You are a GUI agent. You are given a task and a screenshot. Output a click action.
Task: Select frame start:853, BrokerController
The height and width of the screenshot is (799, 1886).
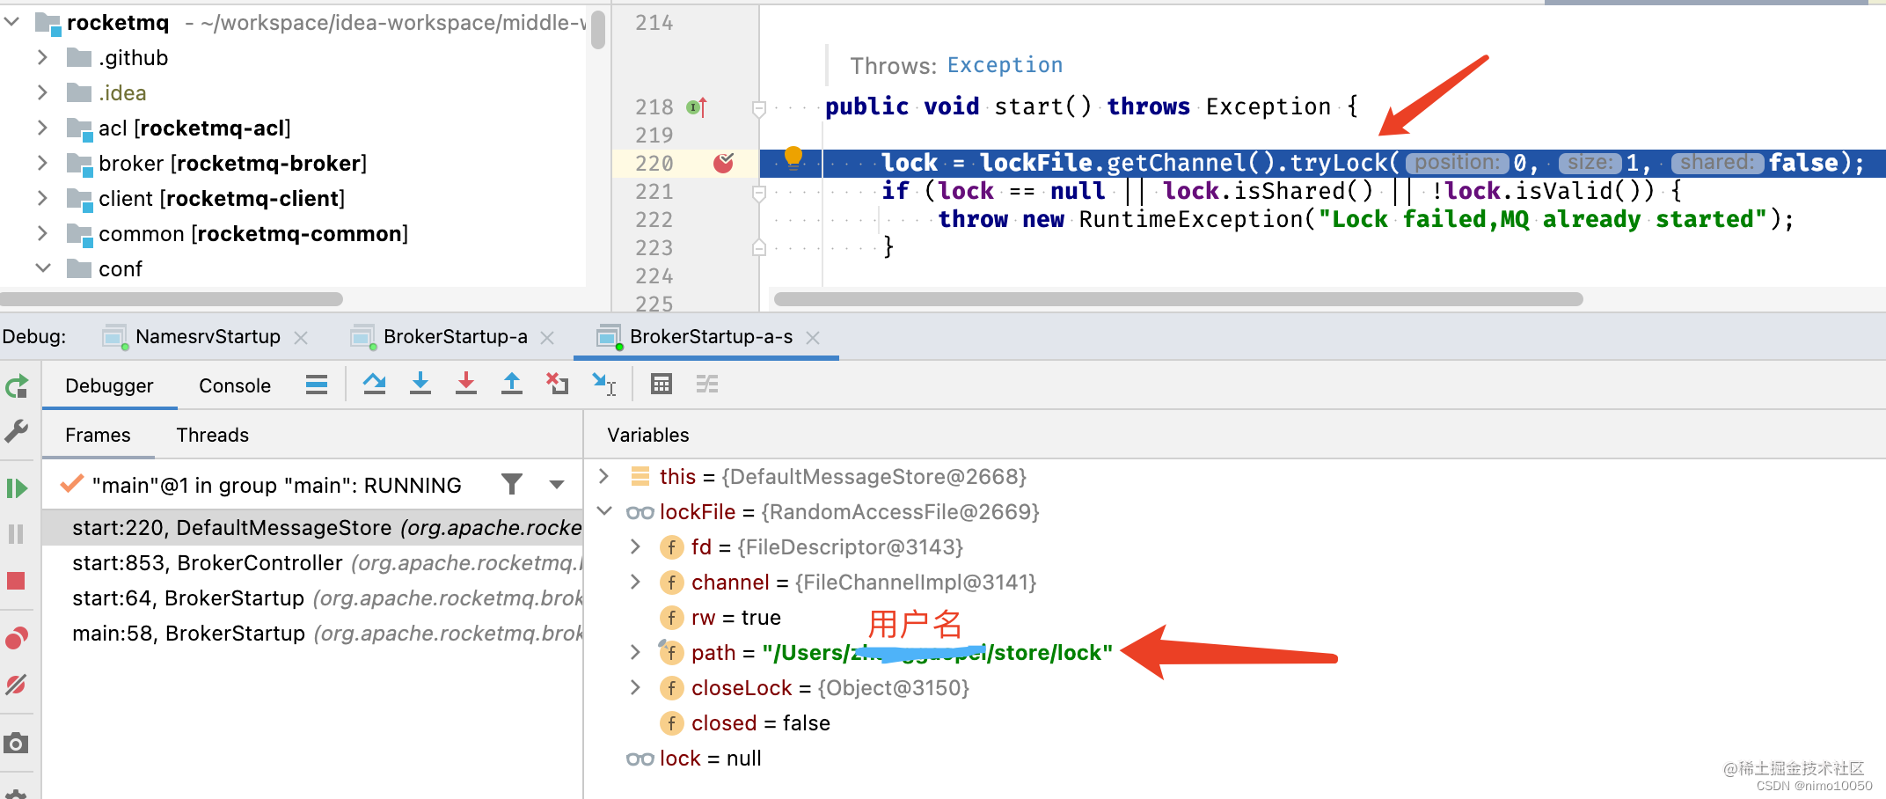point(313,563)
